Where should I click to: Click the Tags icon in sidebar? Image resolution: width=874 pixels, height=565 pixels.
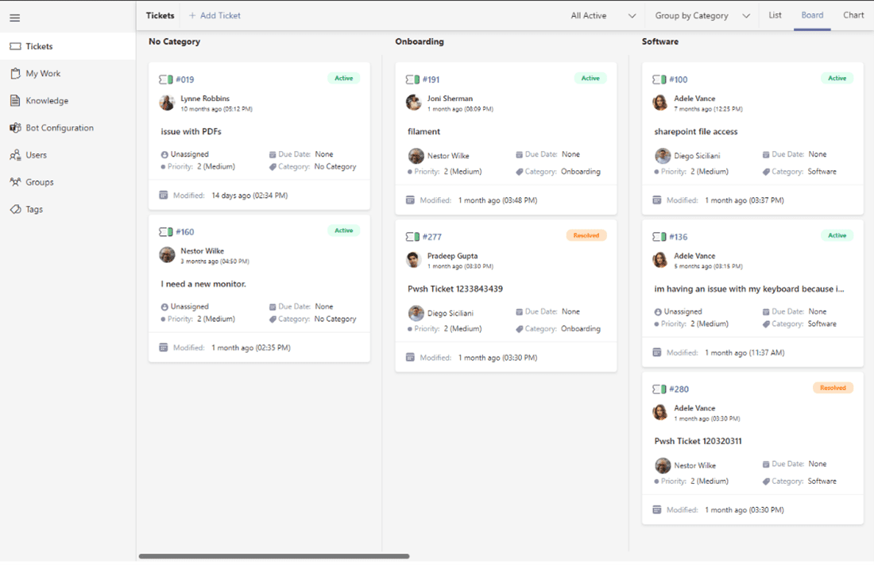[x=16, y=209]
